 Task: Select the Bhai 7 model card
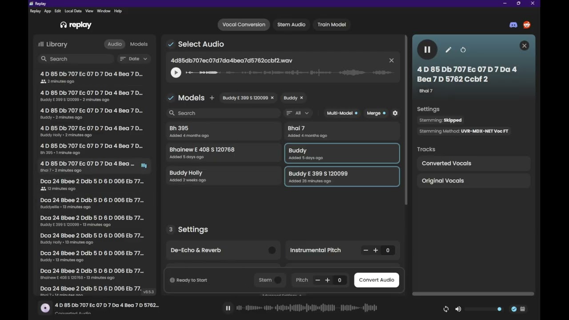click(x=342, y=132)
